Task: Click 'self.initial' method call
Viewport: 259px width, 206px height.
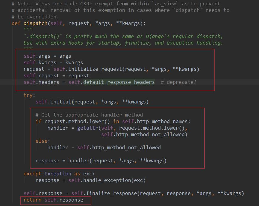Action: point(53,102)
